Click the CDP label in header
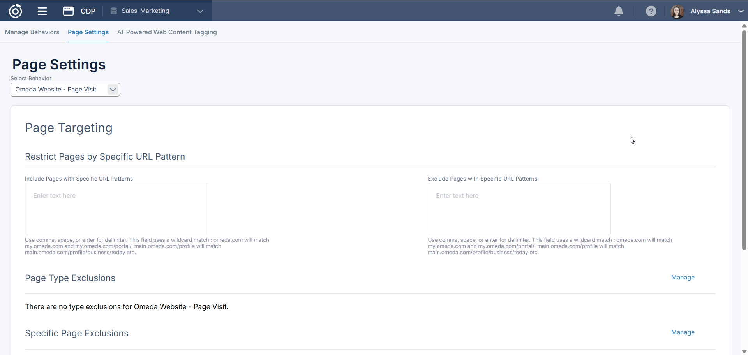This screenshot has height=355, width=748. (88, 11)
